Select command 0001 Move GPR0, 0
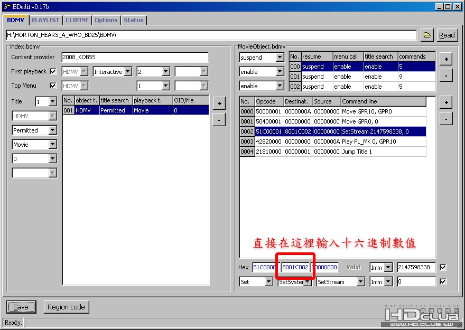 click(x=333, y=121)
